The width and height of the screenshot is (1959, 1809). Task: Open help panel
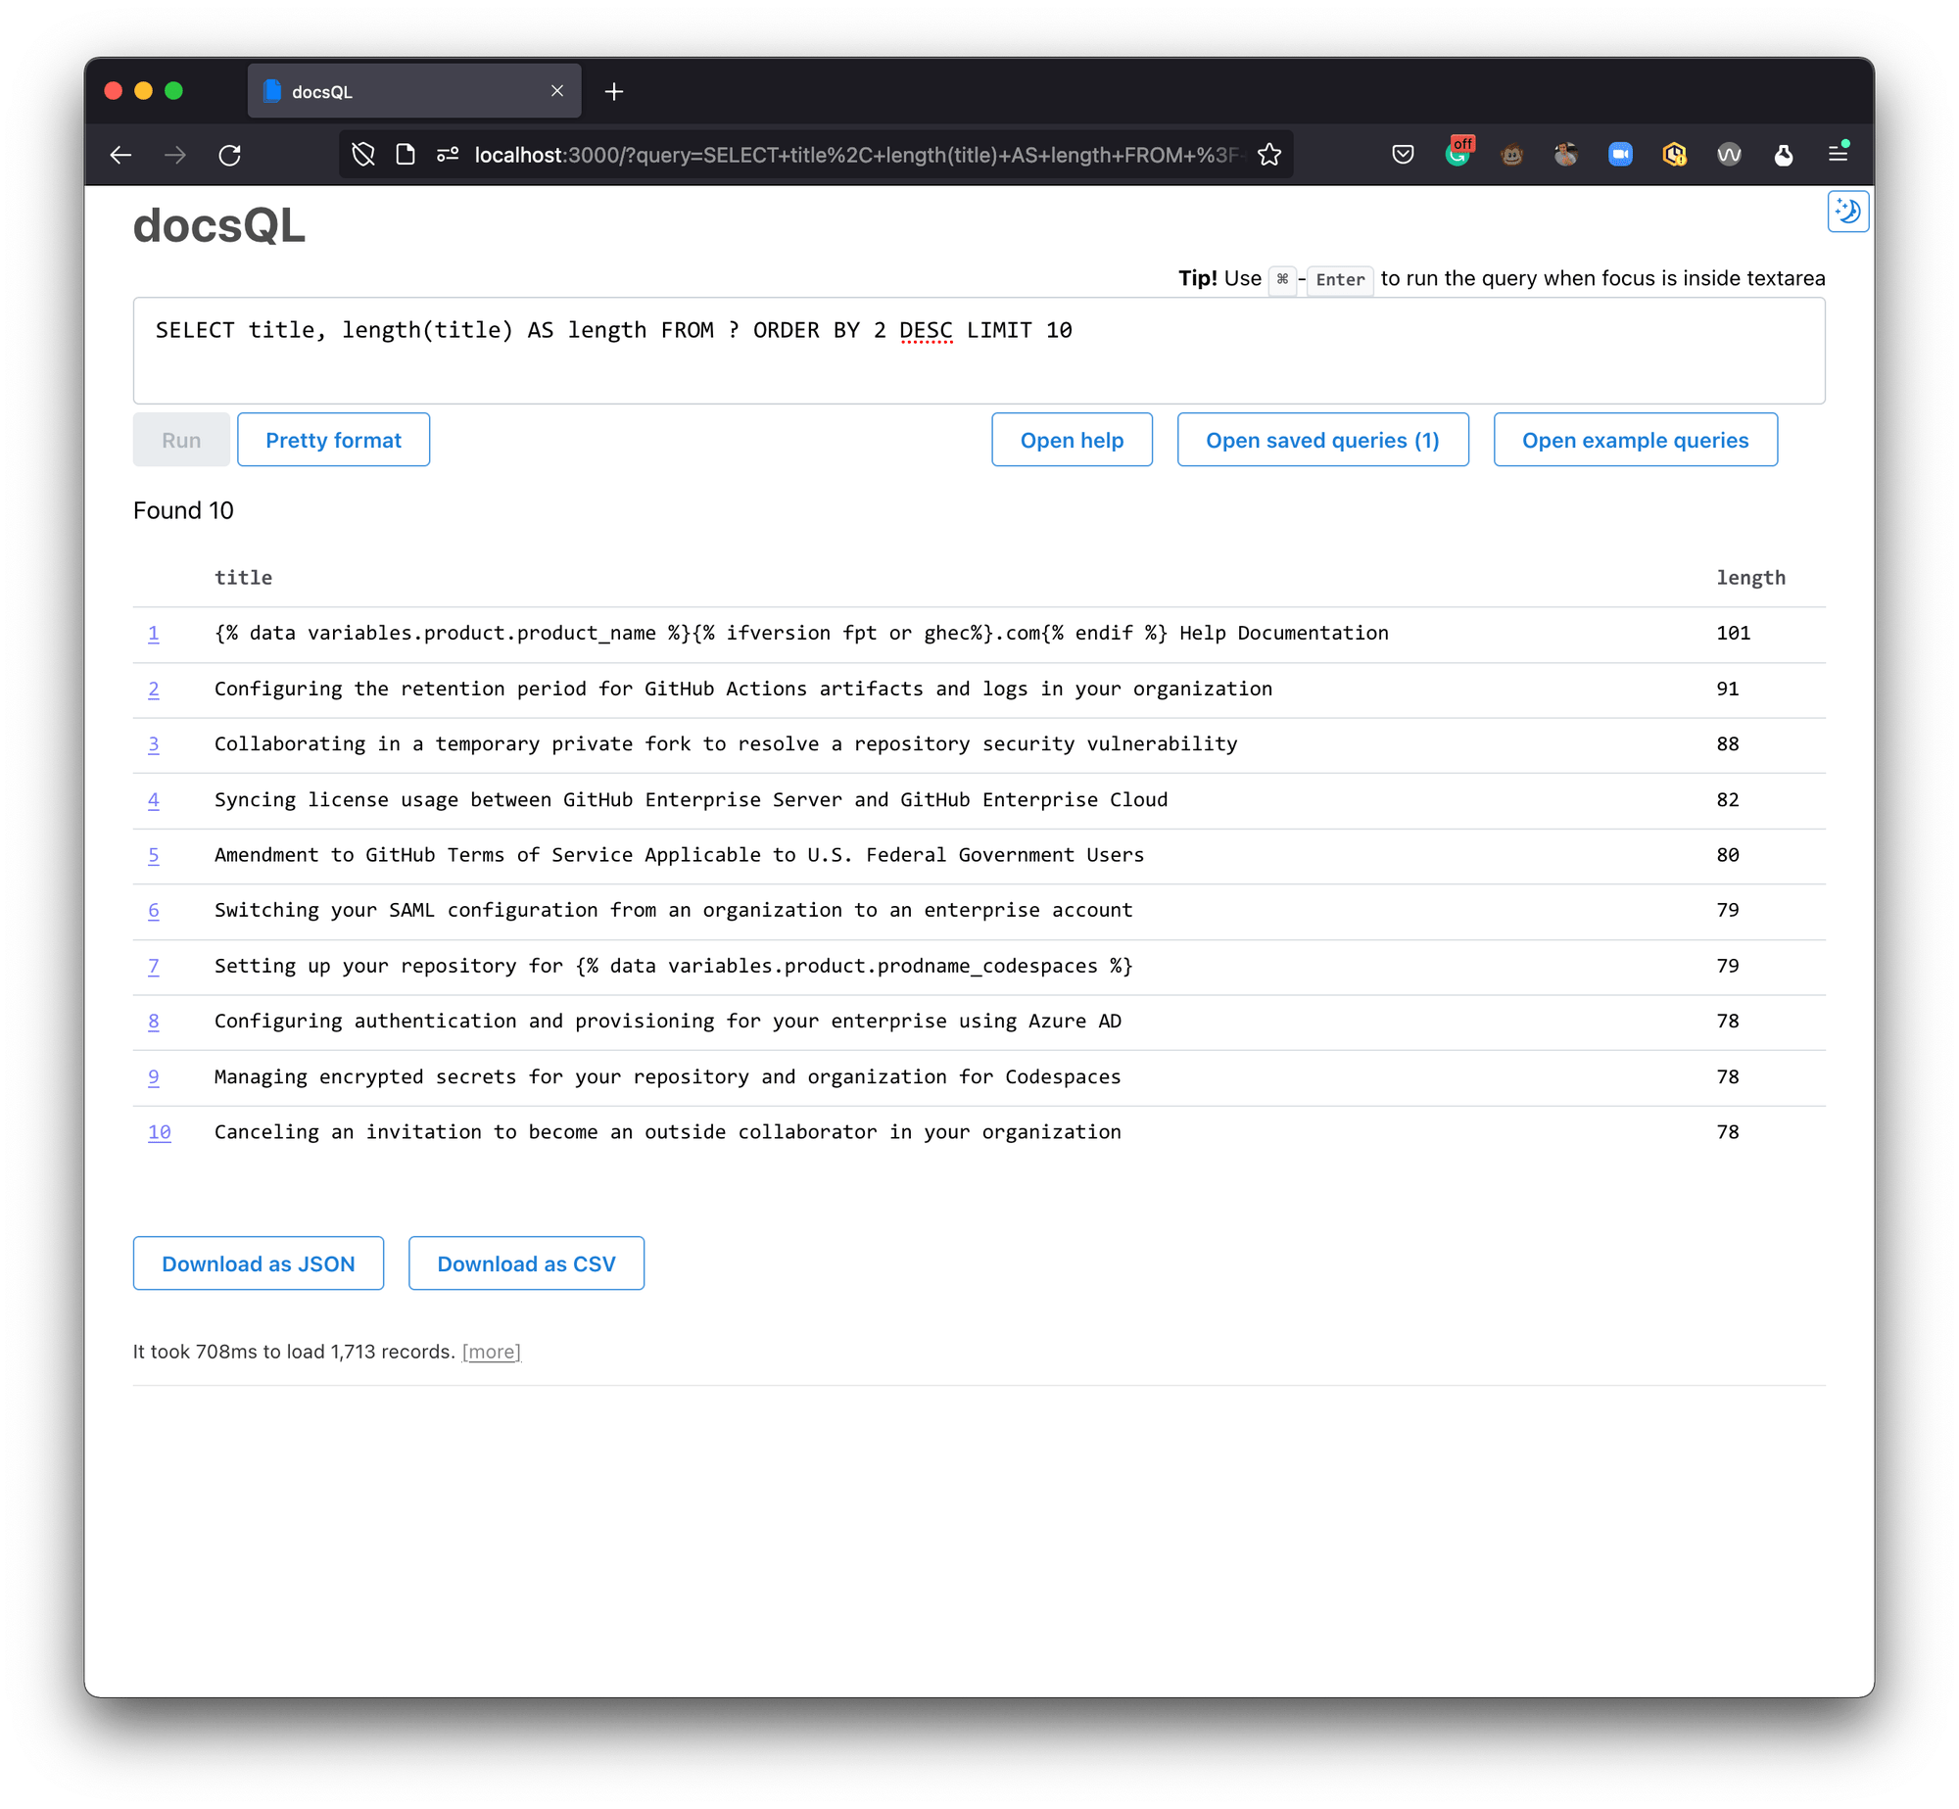(1070, 441)
